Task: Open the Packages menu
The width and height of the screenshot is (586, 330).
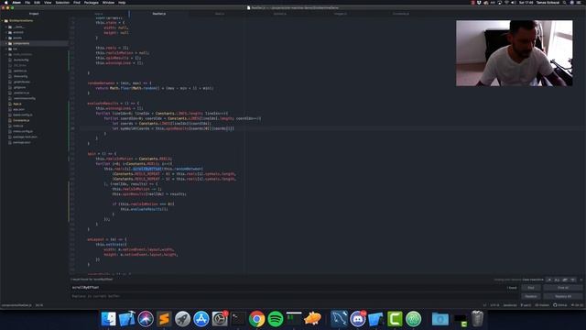Action: (92, 2)
